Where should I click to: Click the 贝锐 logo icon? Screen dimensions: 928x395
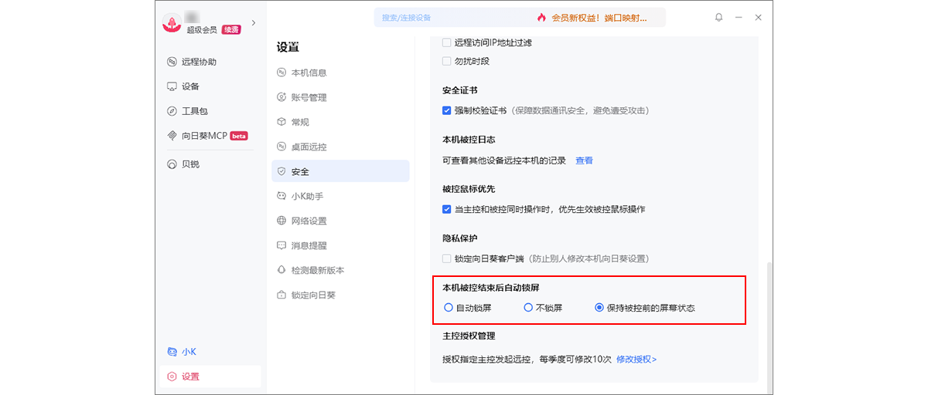coord(172,164)
